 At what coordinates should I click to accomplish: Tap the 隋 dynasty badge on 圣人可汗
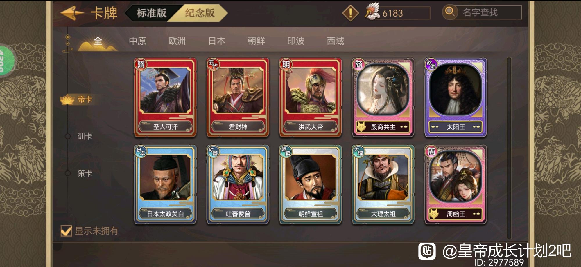(x=141, y=64)
